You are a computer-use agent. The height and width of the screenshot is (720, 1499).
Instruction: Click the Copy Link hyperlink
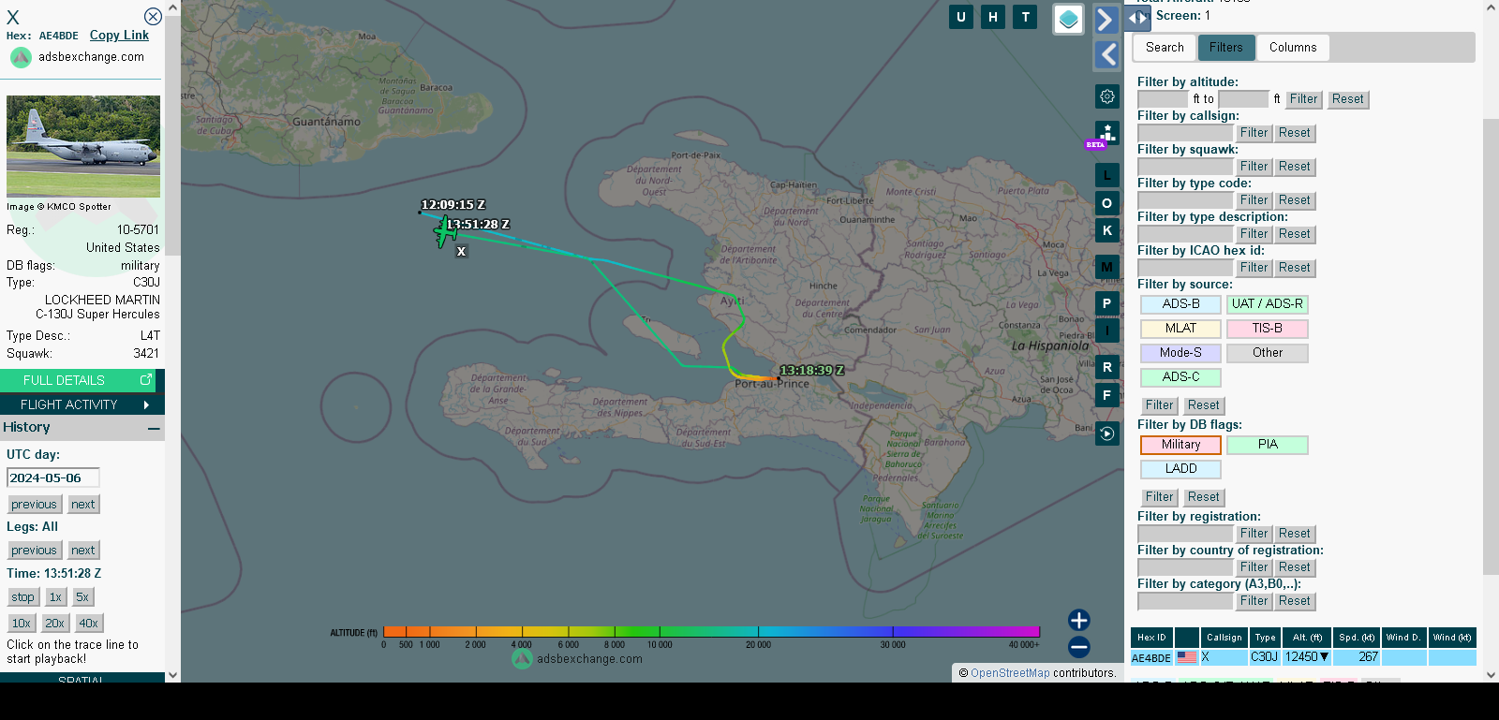point(119,35)
